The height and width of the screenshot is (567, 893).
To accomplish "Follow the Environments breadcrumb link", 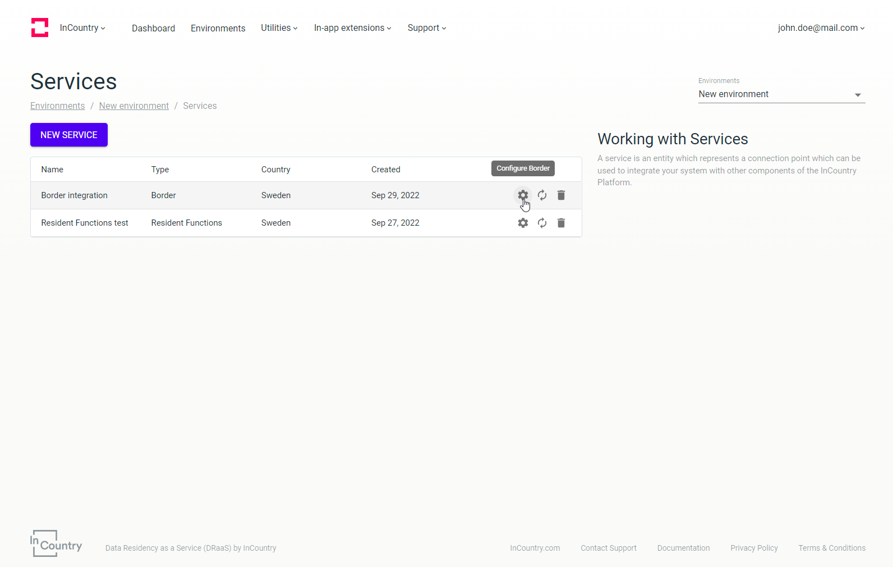I will (58, 106).
